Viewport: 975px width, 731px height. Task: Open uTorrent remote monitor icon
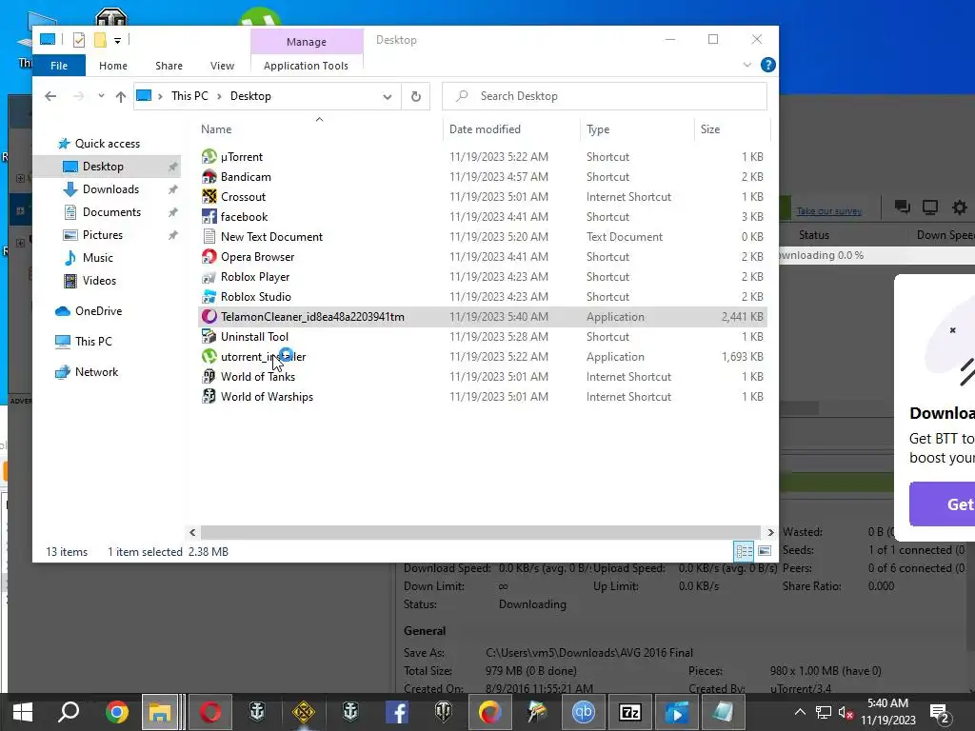click(x=930, y=207)
